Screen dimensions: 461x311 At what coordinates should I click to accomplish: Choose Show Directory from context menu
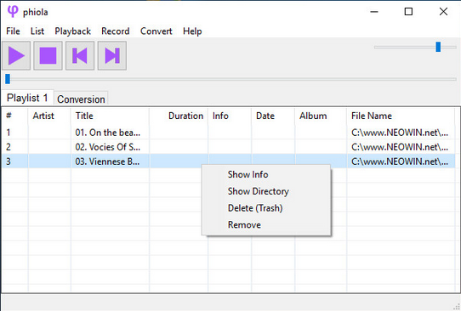tap(258, 191)
